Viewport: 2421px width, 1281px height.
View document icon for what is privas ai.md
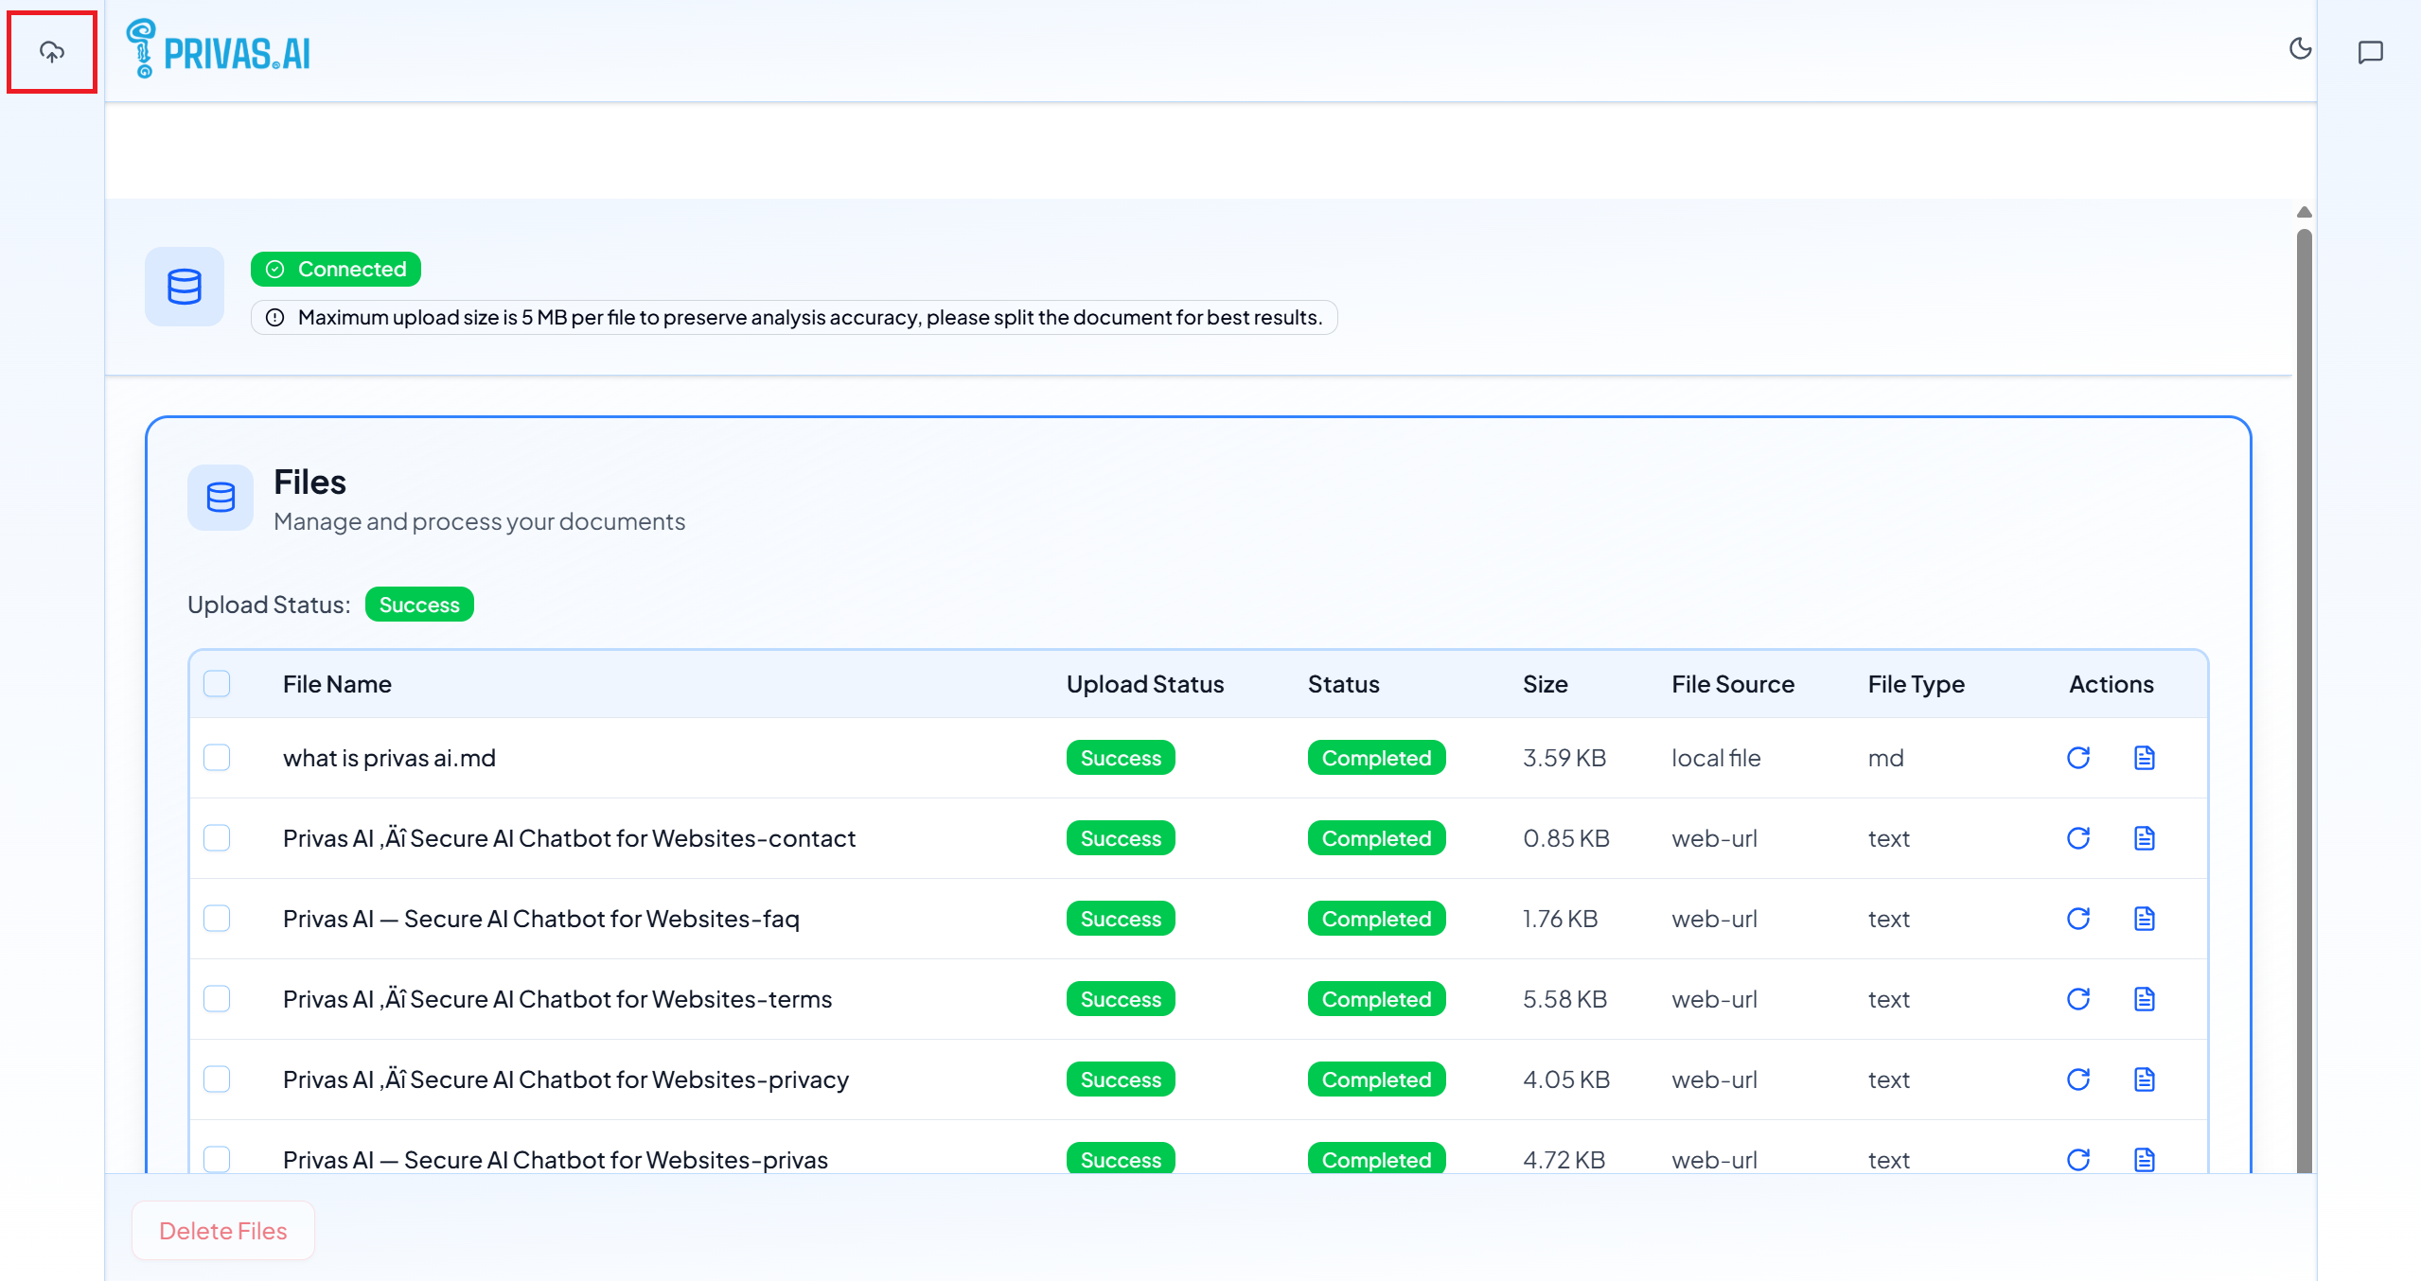point(2144,758)
